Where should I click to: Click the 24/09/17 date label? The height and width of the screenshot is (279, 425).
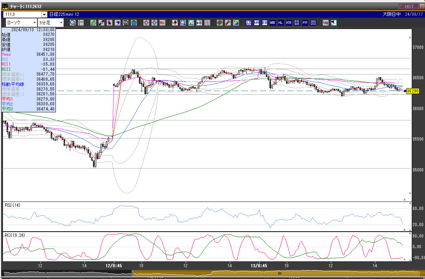point(414,14)
